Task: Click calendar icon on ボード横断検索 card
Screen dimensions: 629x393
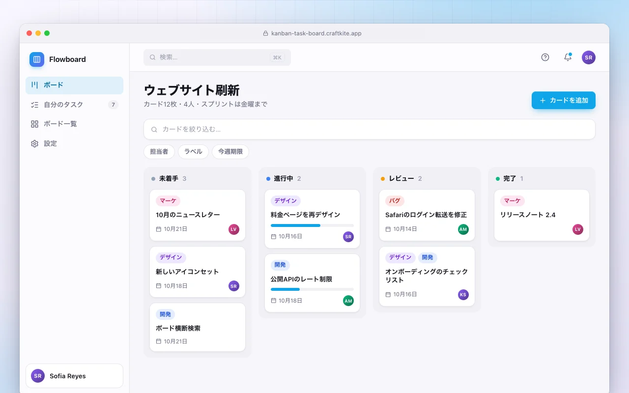Action: (159, 341)
